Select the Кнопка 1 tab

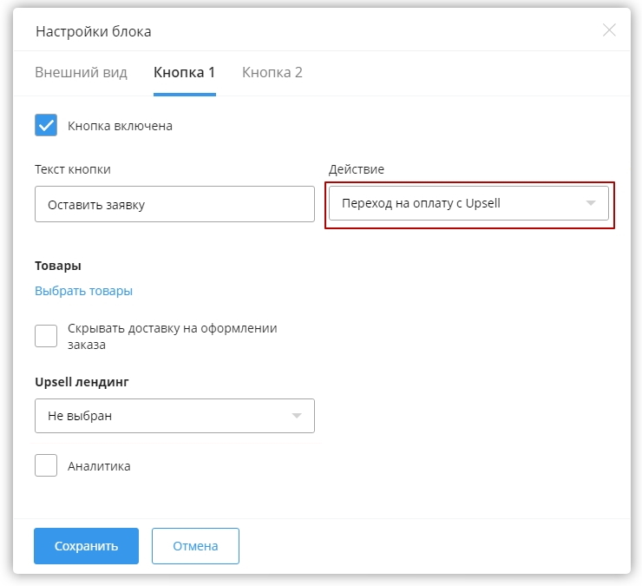click(x=184, y=72)
